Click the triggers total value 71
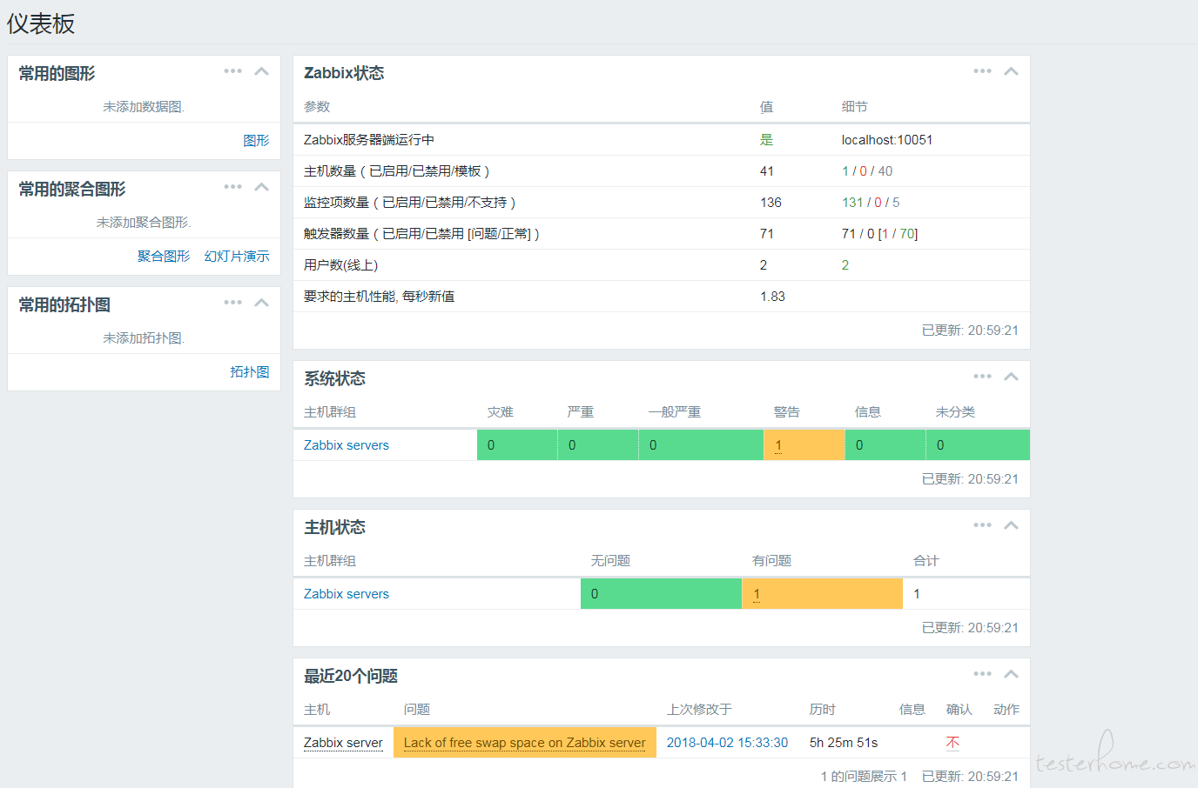 coord(767,234)
